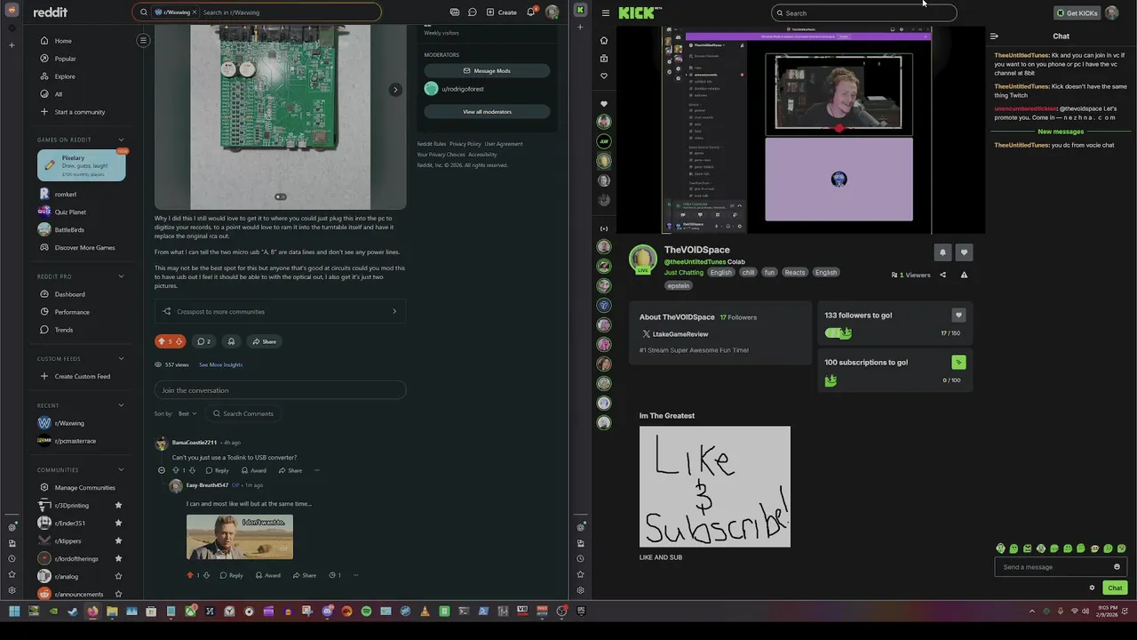Image resolution: width=1137 pixels, height=640 pixels.
Task: Collapse BamaCoastie2211 comment thread
Action: pos(161,470)
